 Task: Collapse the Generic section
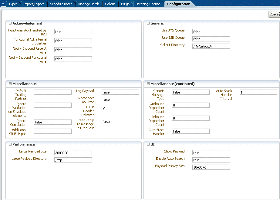(148, 23)
